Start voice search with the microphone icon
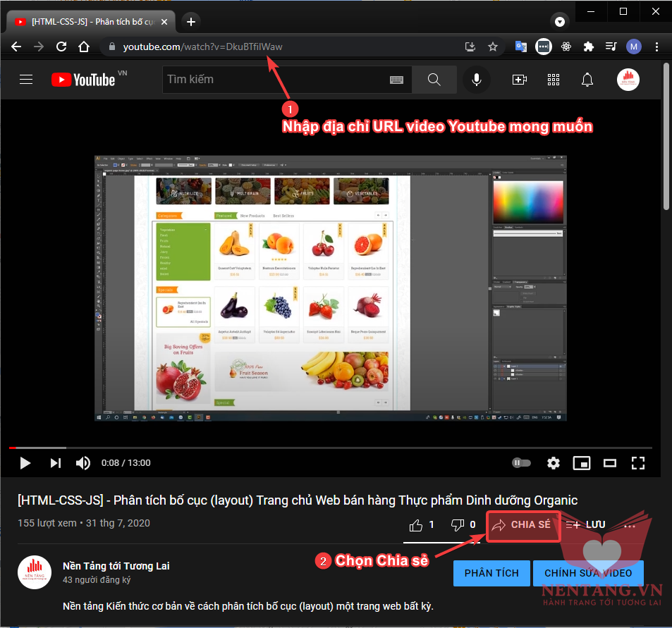This screenshot has width=672, height=628. pyautogui.click(x=477, y=80)
